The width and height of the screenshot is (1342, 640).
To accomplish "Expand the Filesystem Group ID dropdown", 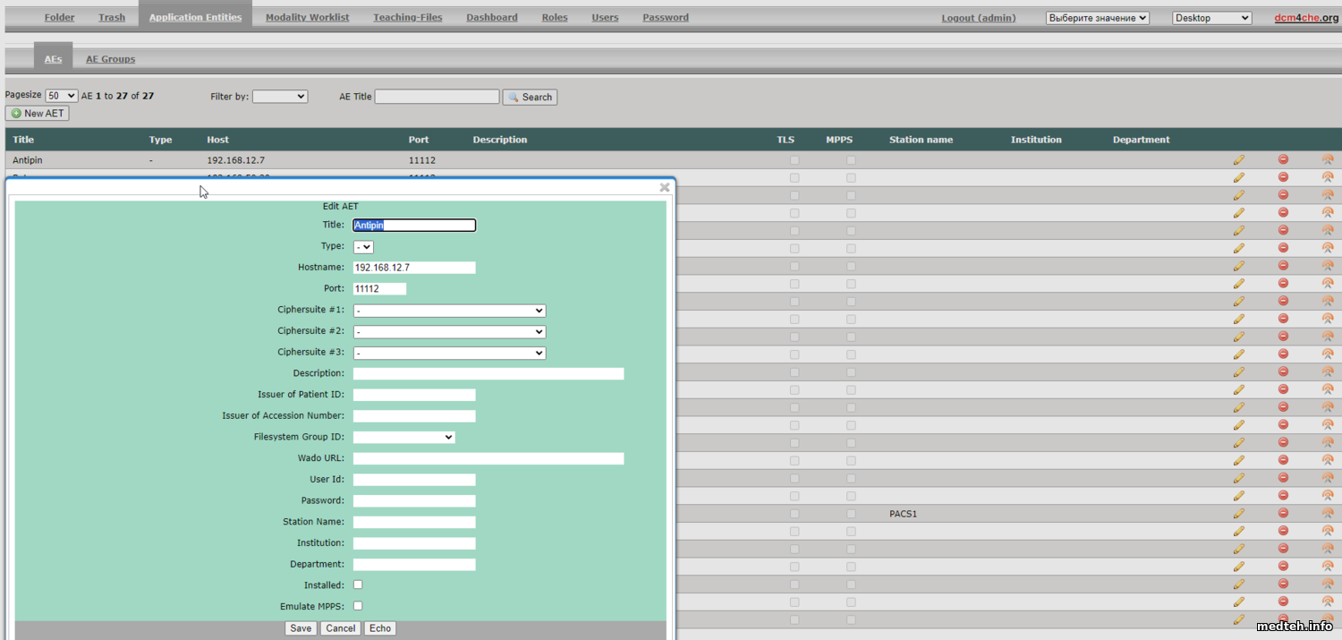I will [403, 438].
